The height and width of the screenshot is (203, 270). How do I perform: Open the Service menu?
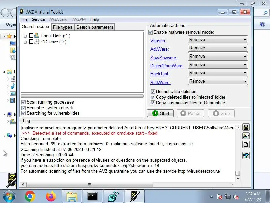38,19
